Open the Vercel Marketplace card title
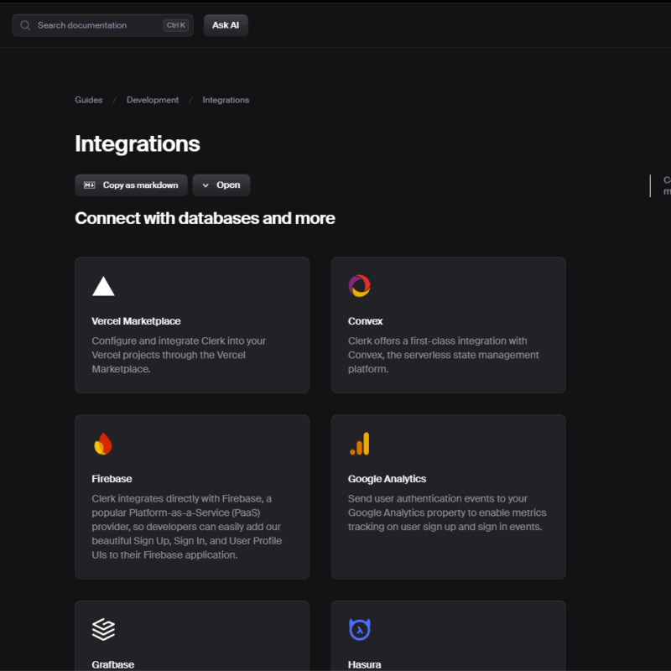671x671 pixels. (136, 321)
